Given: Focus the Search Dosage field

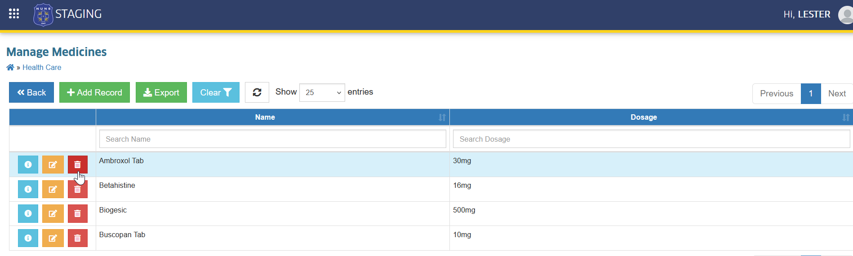Looking at the screenshot, I should pos(651,139).
